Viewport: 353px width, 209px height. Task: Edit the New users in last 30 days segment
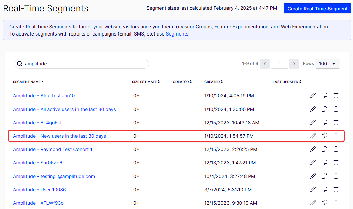tap(313, 136)
